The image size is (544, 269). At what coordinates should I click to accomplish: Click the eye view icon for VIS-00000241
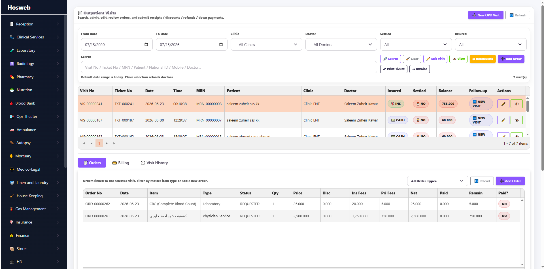[517, 104]
